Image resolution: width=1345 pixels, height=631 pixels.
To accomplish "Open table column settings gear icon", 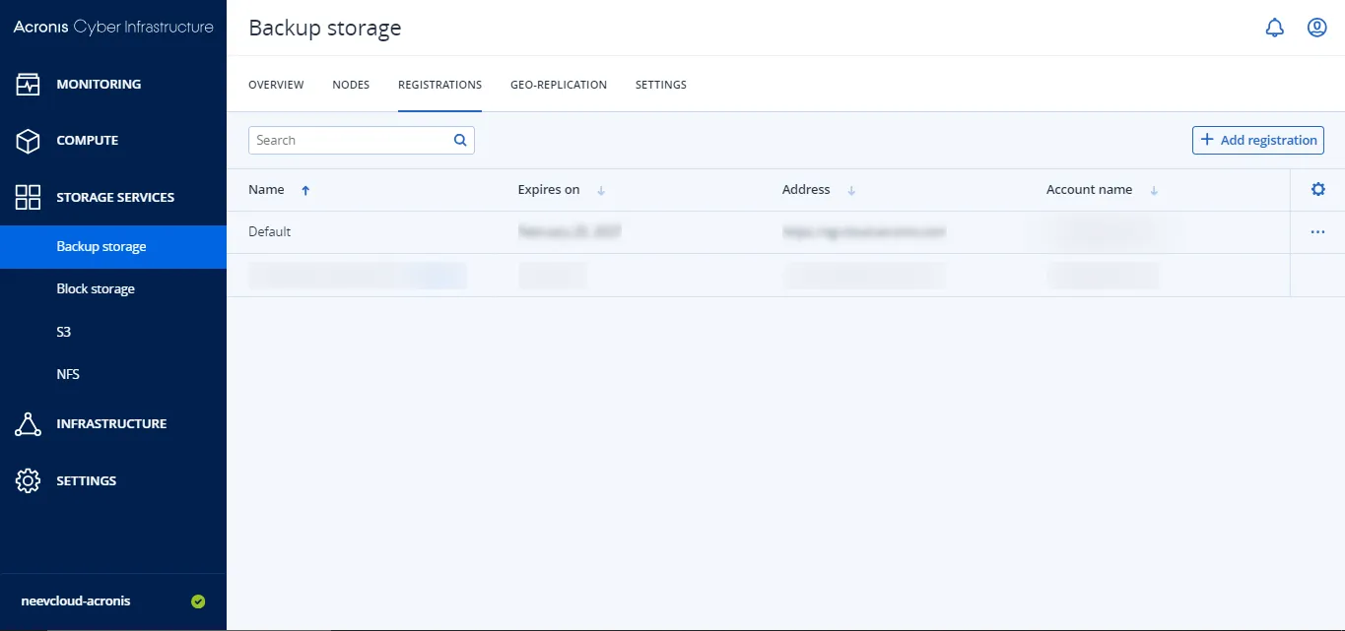I will pyautogui.click(x=1318, y=190).
